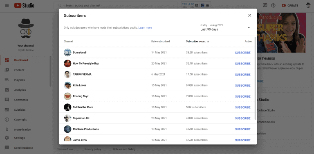Open How To Freestyle Rap avatar

point(67,63)
